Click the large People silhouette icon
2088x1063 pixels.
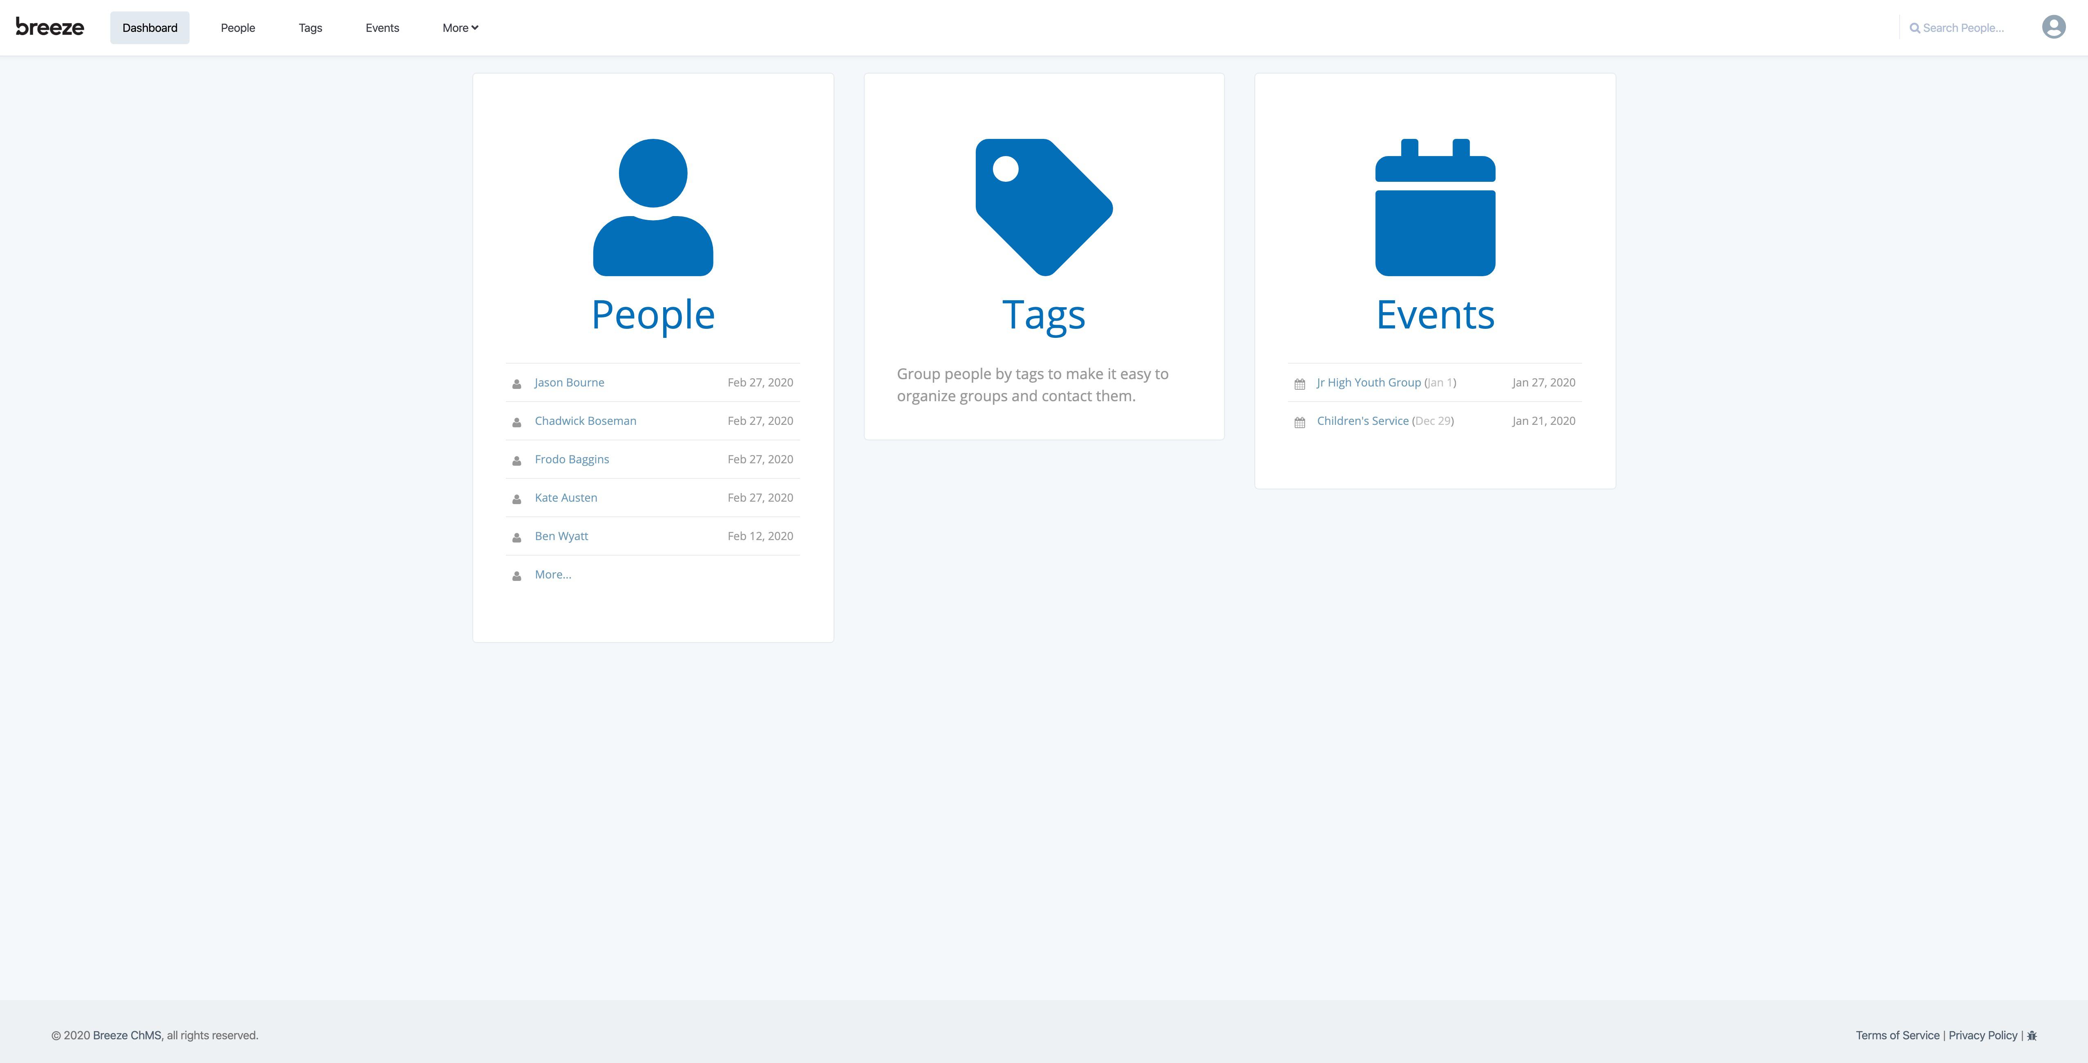click(653, 208)
